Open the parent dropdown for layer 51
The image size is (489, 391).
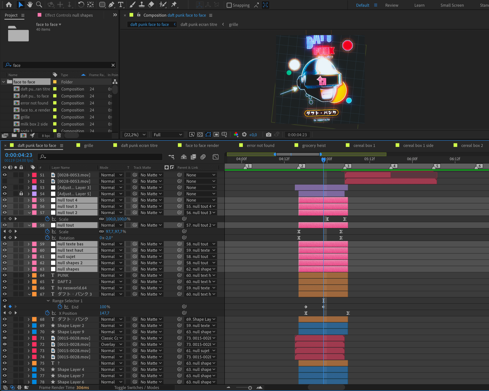pos(200,175)
